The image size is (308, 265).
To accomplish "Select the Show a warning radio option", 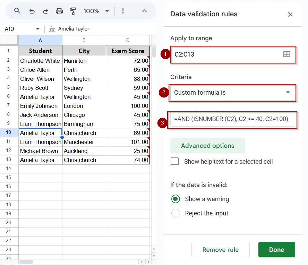I will point(176,199).
